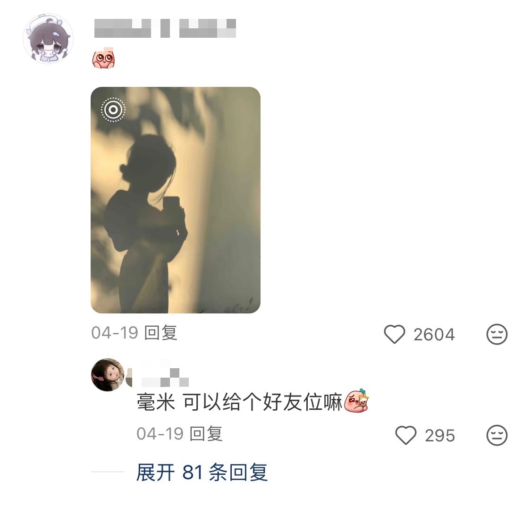Open the blurred username of reply author
This screenshot has width=531, height=507.
[x=165, y=377]
